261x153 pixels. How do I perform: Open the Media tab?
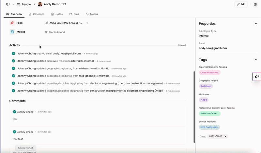pyautogui.click(x=92, y=14)
